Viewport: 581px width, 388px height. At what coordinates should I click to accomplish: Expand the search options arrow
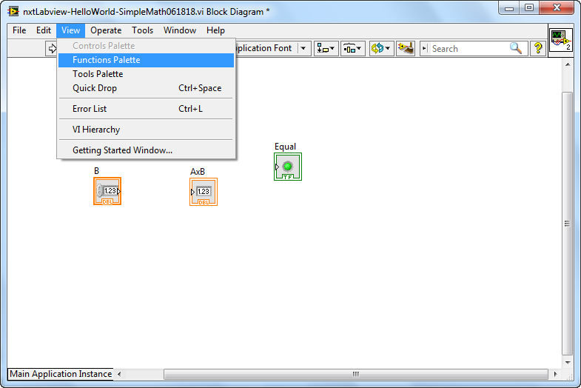pyautogui.click(x=424, y=49)
